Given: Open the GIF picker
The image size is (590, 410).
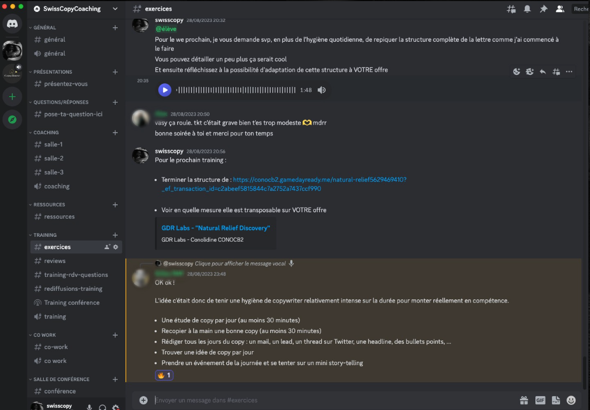Looking at the screenshot, I should point(540,400).
